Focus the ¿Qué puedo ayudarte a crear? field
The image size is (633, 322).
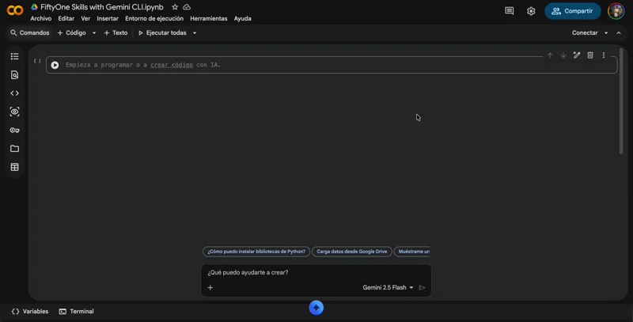[x=316, y=273]
